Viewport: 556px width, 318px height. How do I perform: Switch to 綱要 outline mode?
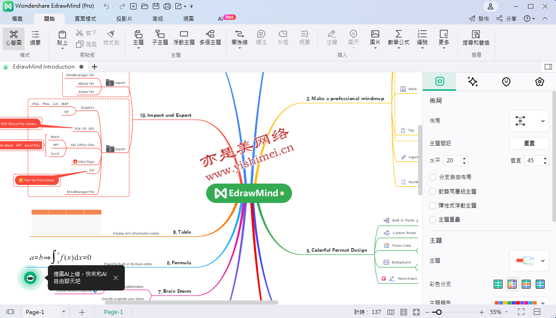coord(35,38)
